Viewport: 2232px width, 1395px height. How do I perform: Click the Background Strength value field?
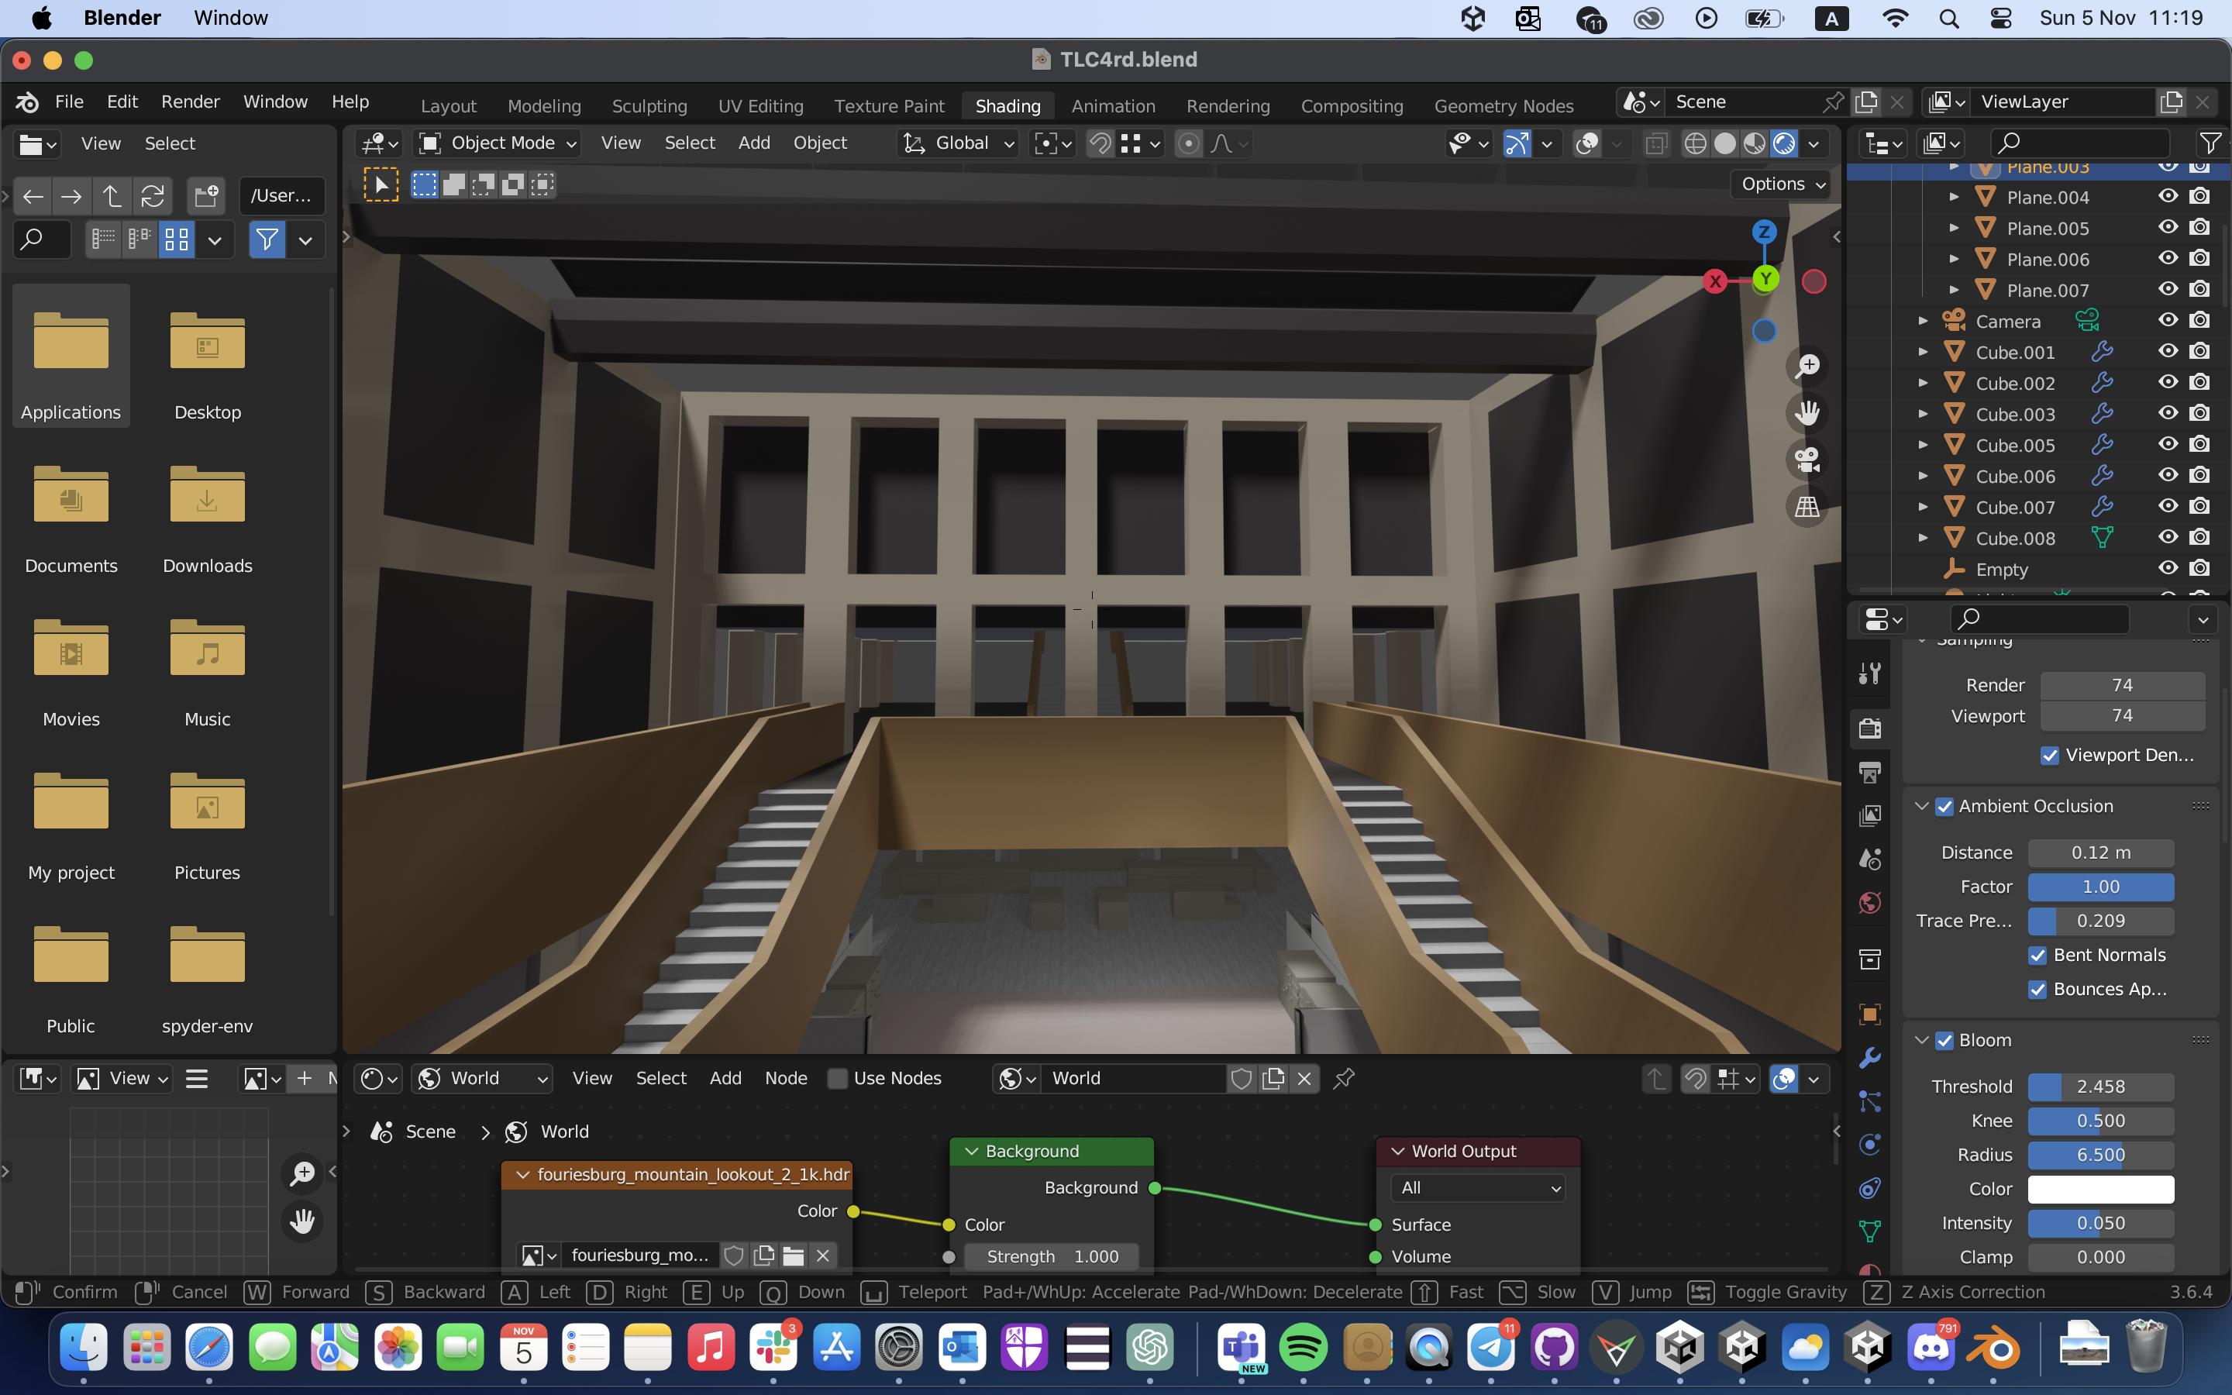pyautogui.click(x=1052, y=1256)
